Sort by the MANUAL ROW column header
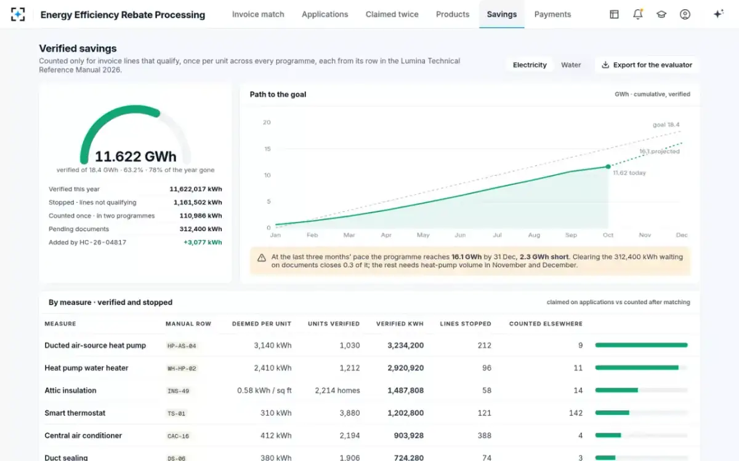 tap(188, 324)
